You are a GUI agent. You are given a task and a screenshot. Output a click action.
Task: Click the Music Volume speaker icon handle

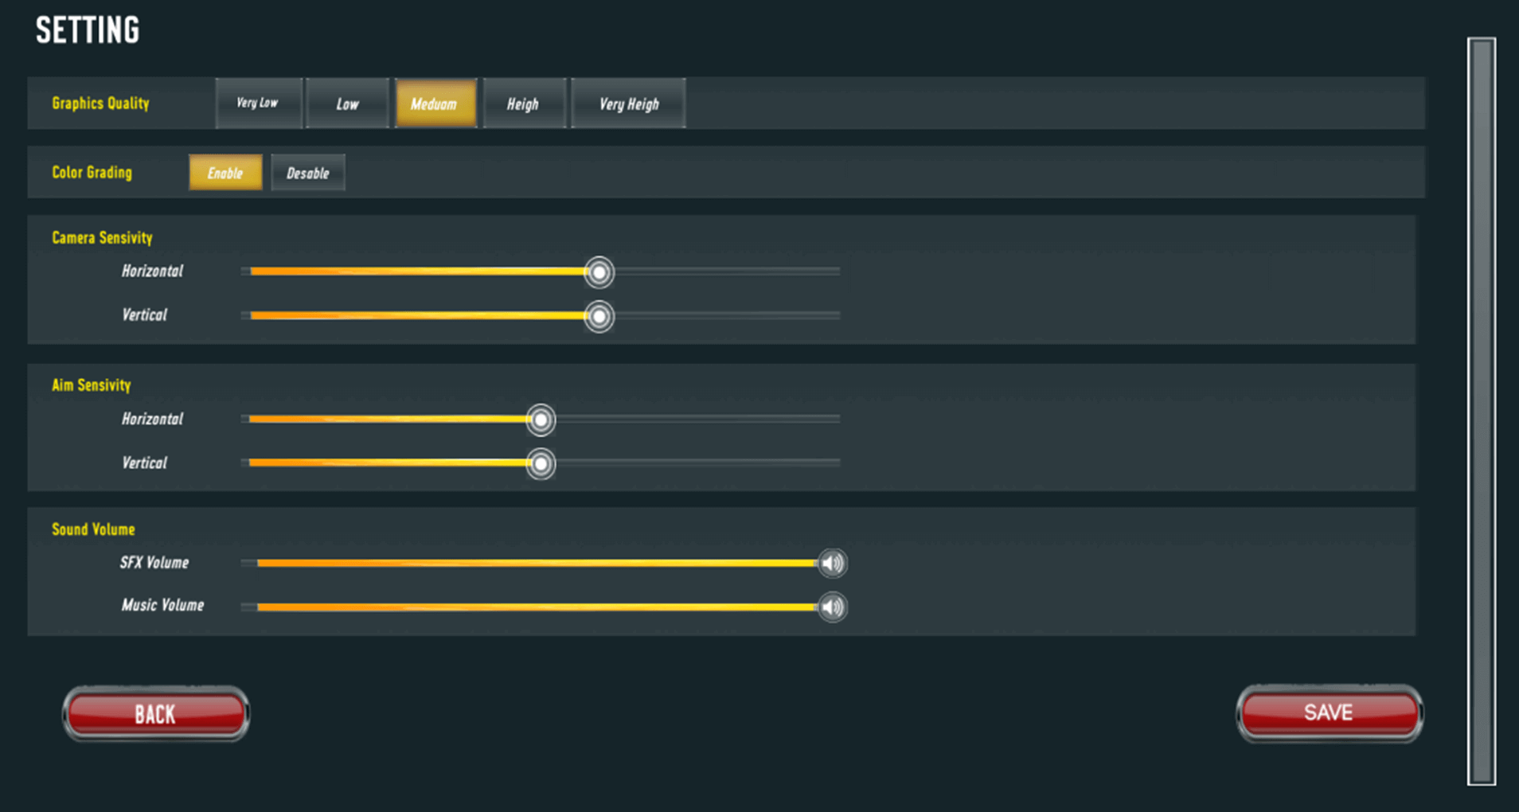pyautogui.click(x=832, y=607)
